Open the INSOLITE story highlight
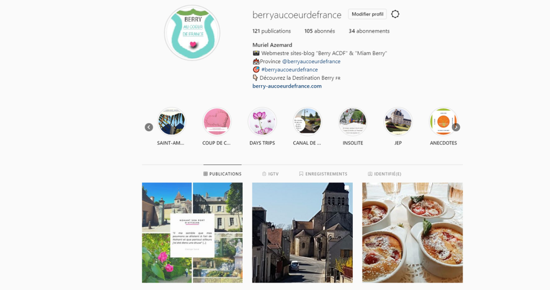Viewport: 550px width, 290px height. (352, 122)
